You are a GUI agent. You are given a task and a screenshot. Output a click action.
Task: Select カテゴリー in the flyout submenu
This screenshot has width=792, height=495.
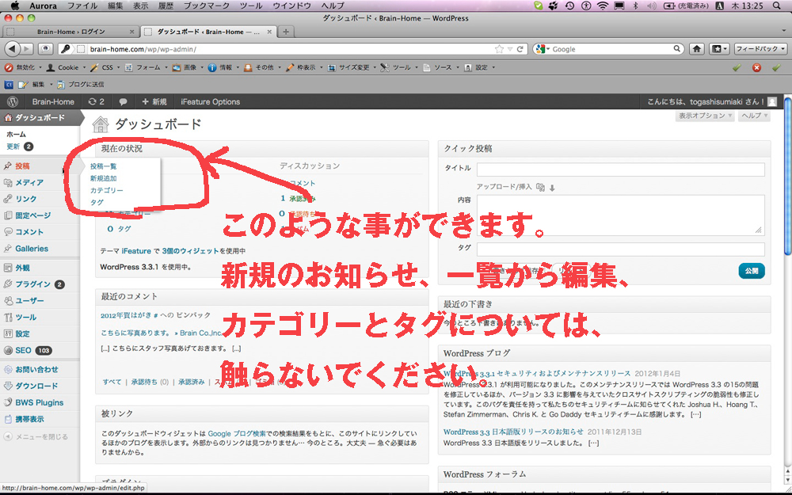coord(107,190)
